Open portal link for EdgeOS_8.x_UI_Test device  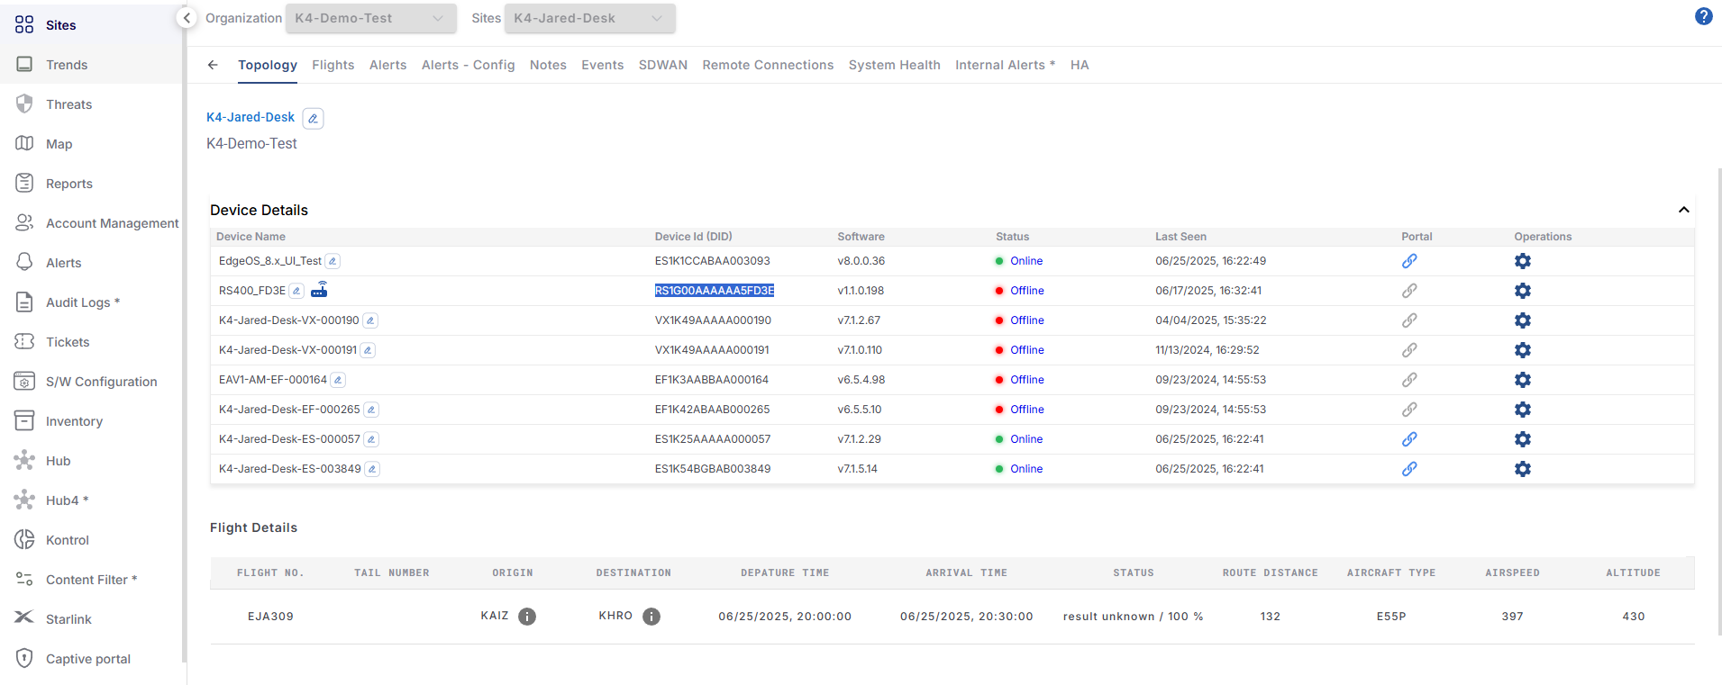coord(1409,261)
